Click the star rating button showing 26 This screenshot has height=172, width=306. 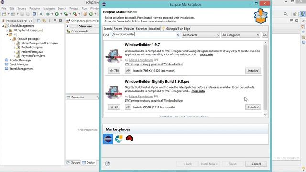pos(114,107)
